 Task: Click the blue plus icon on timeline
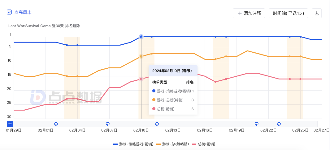point(10,124)
